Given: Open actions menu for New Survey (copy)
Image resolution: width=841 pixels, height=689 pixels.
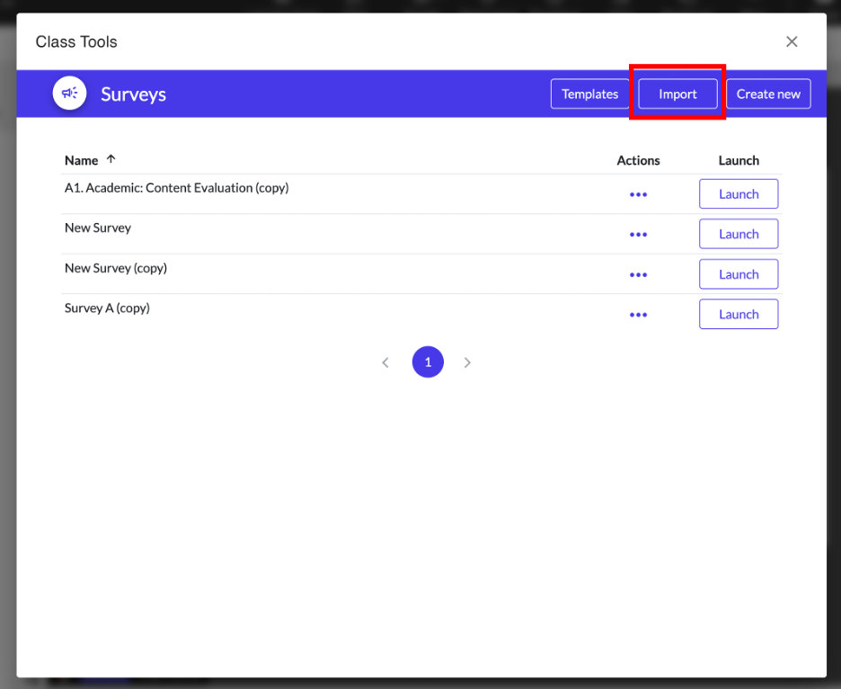Looking at the screenshot, I should (638, 274).
